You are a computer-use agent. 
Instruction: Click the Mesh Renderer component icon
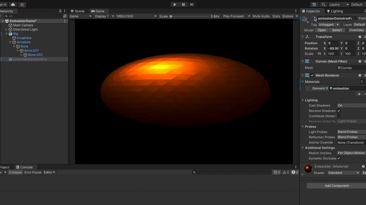point(307,75)
